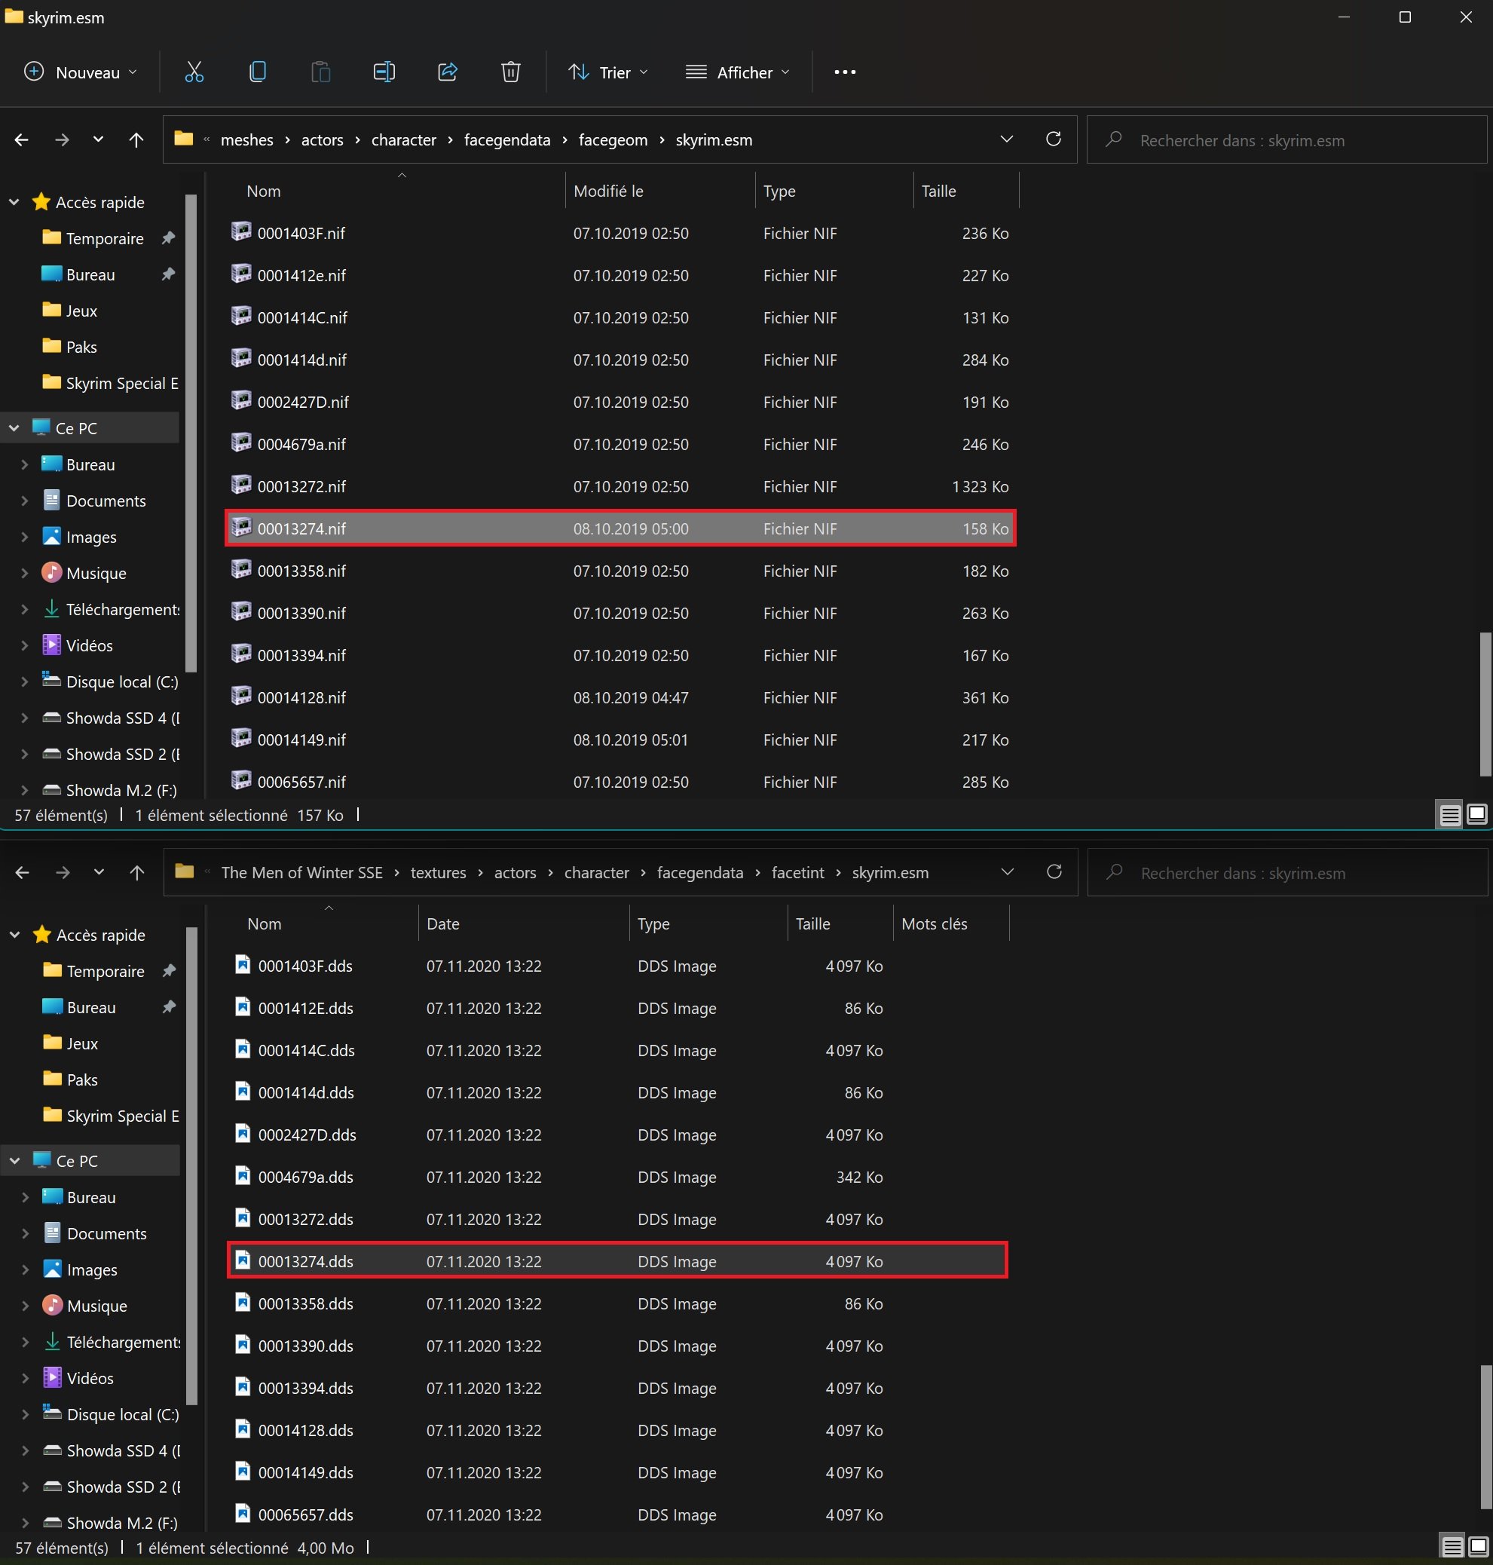The width and height of the screenshot is (1493, 1565).
Task: Select file 00065657.dds
Action: pos(617,1514)
